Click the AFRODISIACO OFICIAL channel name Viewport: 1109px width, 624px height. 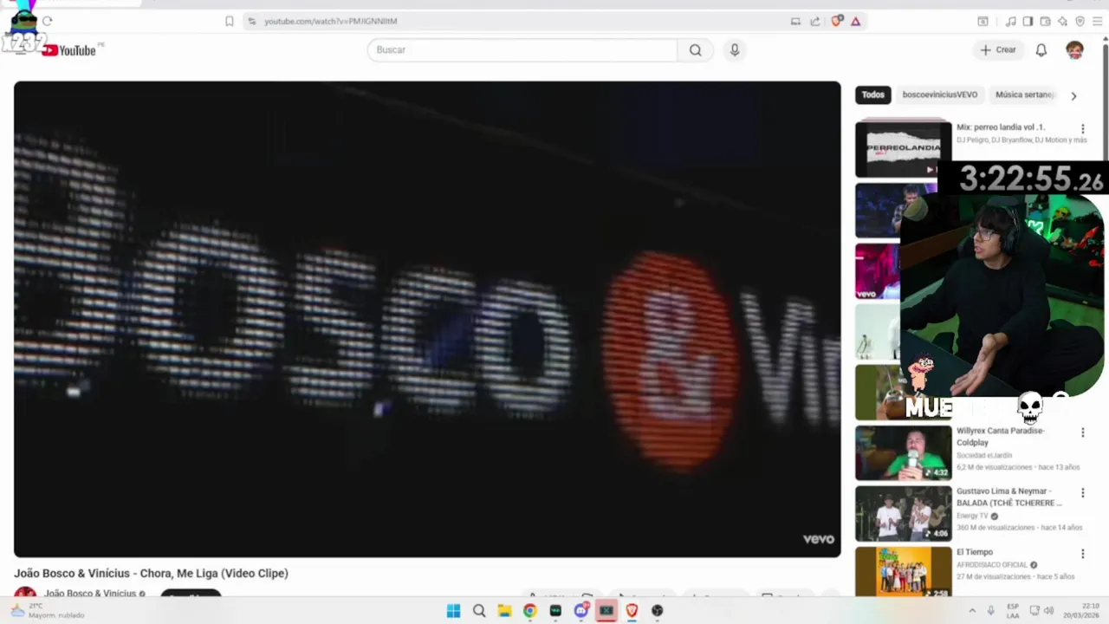point(992,565)
